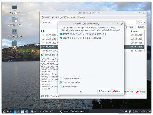
Task: Click Cancel in the Menu dialog
Action: click(118, 91)
